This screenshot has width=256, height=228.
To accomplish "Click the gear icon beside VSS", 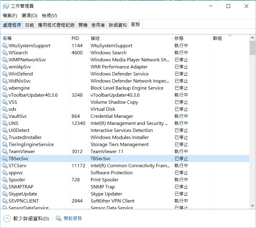I will [x=5, y=102].
